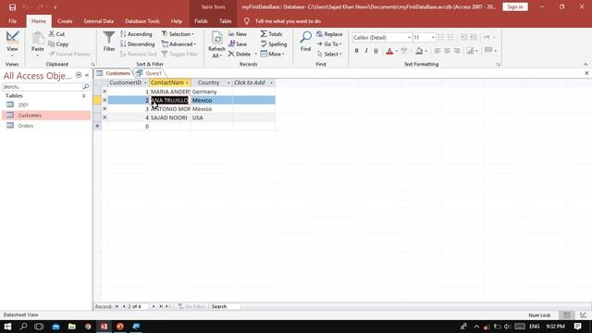Open the Selection filter dropdown
Viewport: 592px width, 333px height.
pos(178,34)
